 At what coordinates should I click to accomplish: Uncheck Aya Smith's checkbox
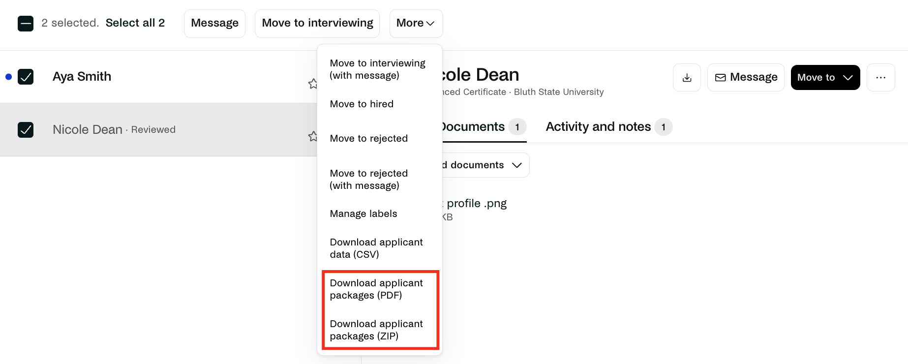click(26, 77)
